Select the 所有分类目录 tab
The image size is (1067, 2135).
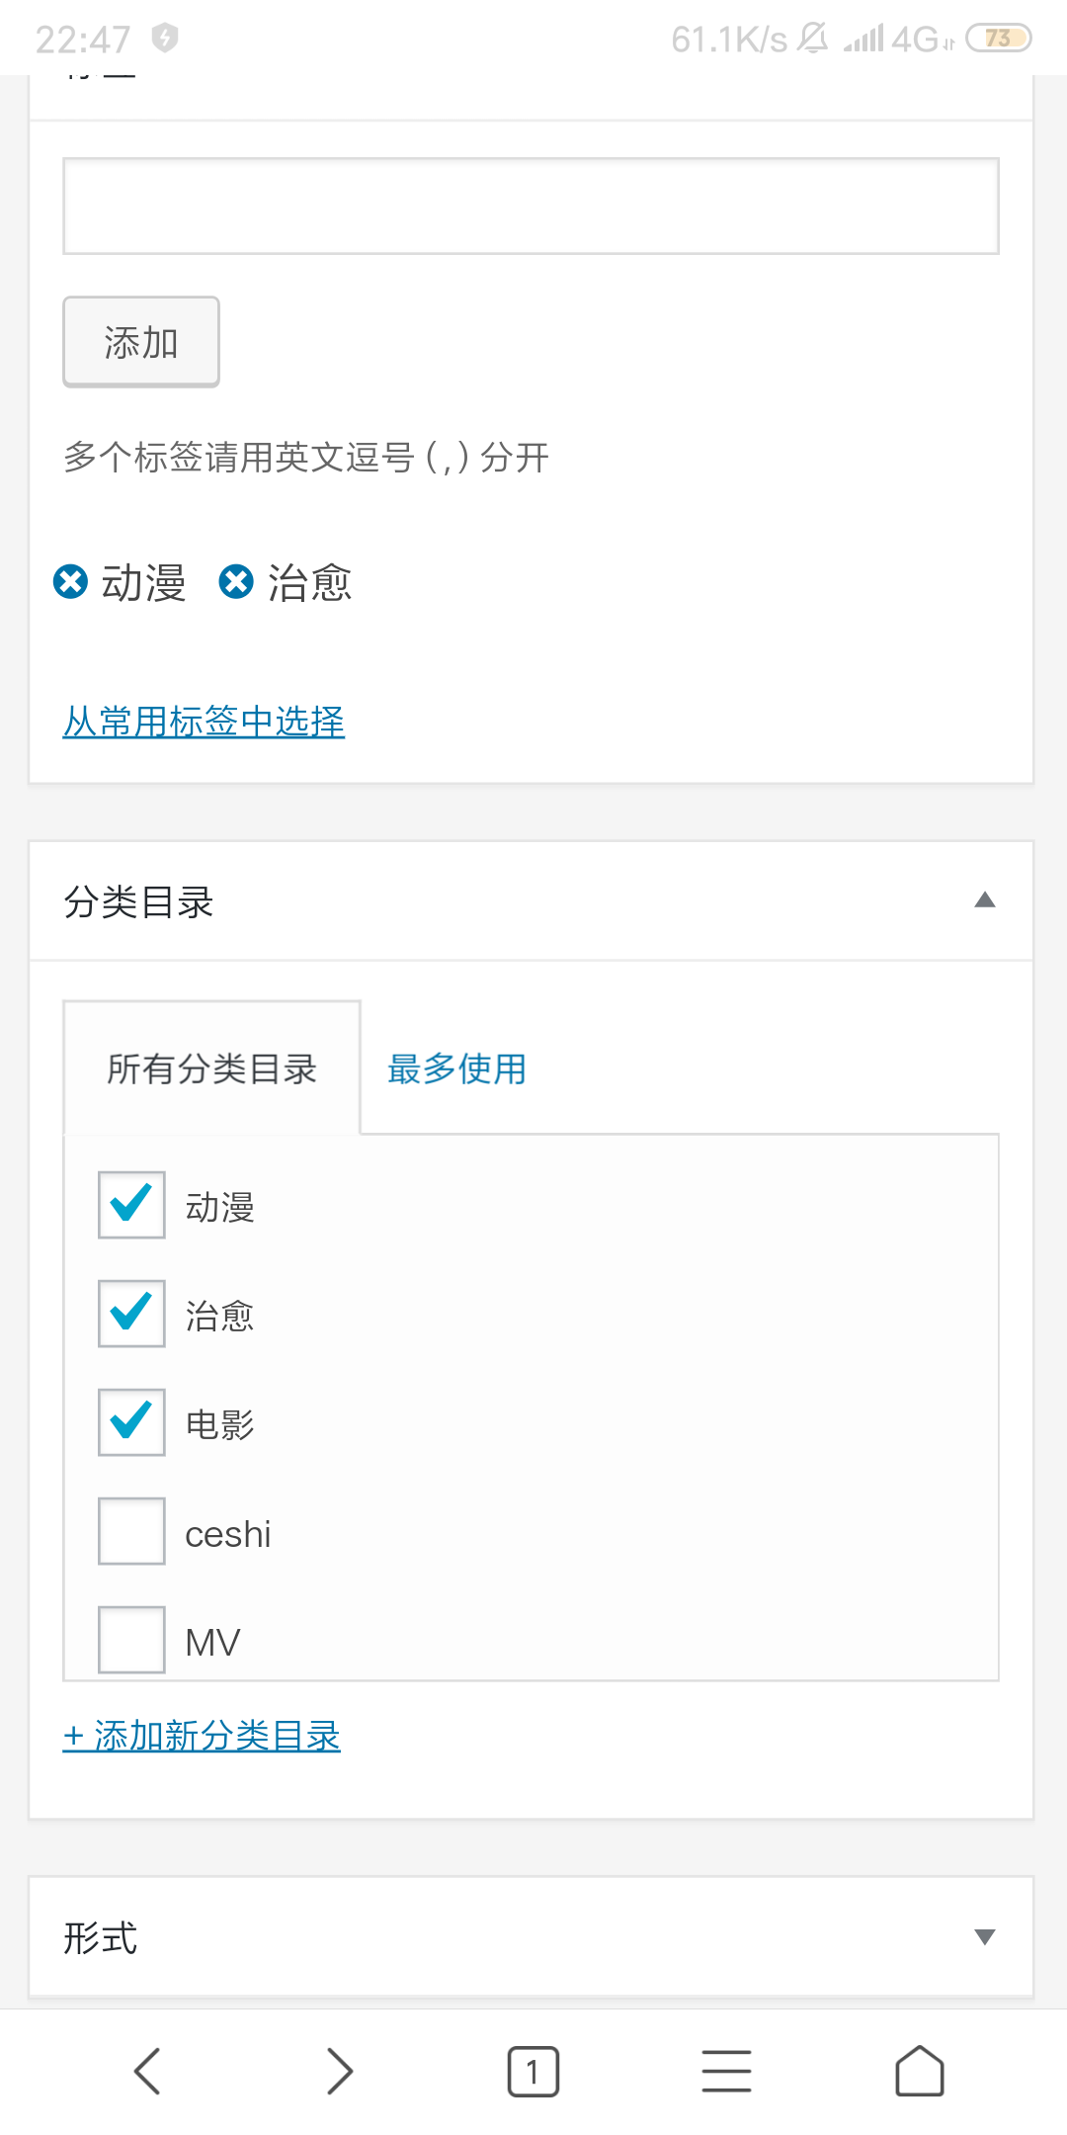coord(211,1068)
